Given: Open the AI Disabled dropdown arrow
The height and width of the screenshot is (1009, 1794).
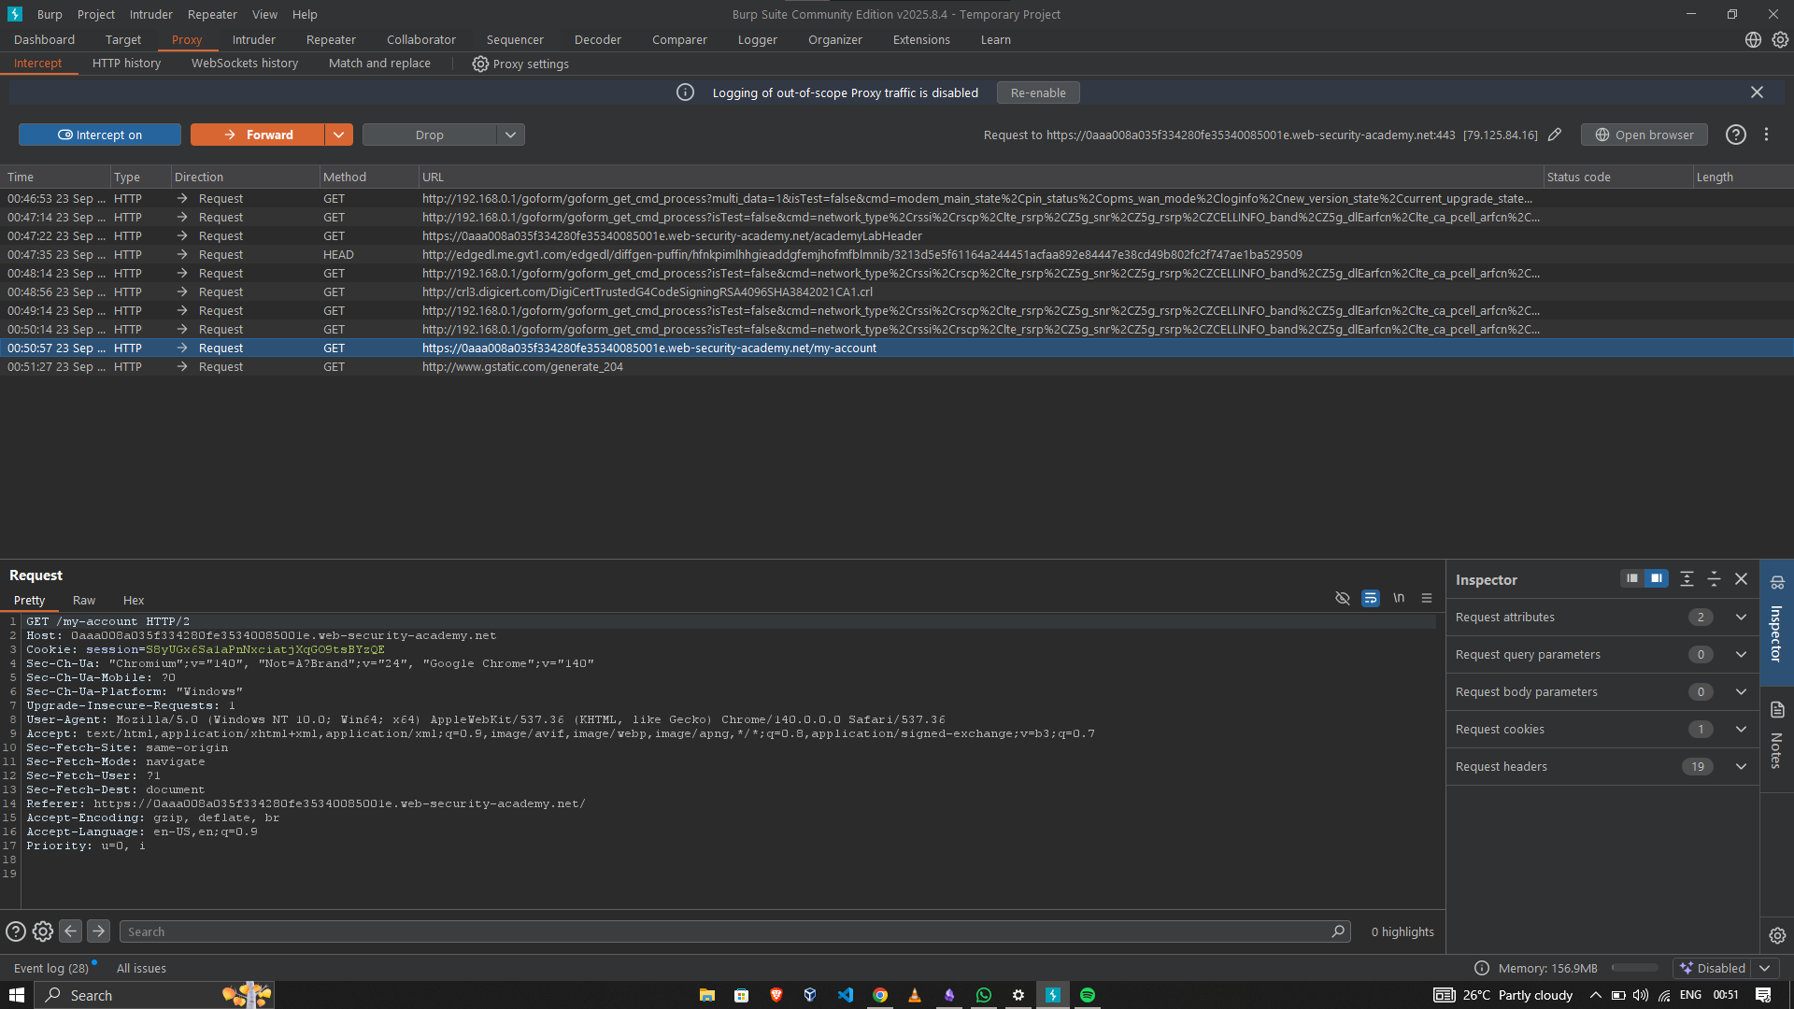Looking at the screenshot, I should click(1765, 968).
